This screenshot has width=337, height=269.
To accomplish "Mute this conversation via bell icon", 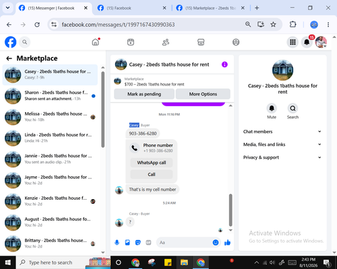I will pyautogui.click(x=272, y=108).
